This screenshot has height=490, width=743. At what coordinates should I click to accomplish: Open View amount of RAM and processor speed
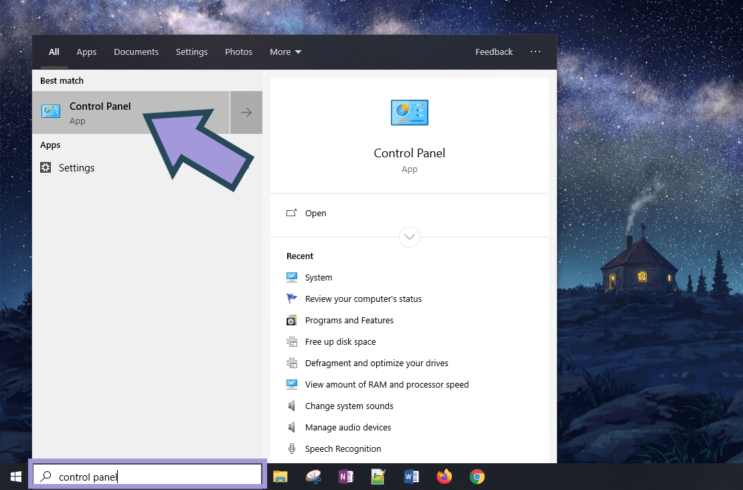coord(387,384)
